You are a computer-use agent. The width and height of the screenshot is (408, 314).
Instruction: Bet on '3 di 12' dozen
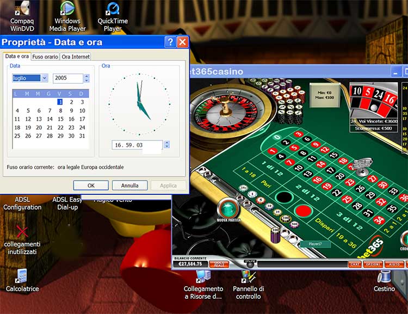[x=349, y=221]
